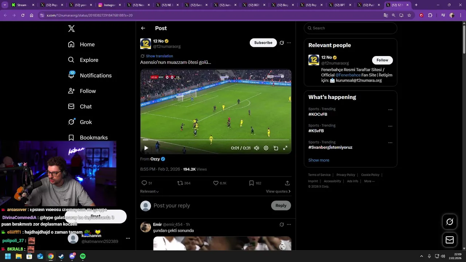Open Emir's profile avatar

(x=146, y=227)
